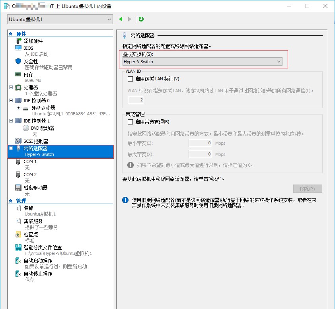335x309 pixels.
Task: Open the 添加硬件 tree item
Action: point(33,41)
